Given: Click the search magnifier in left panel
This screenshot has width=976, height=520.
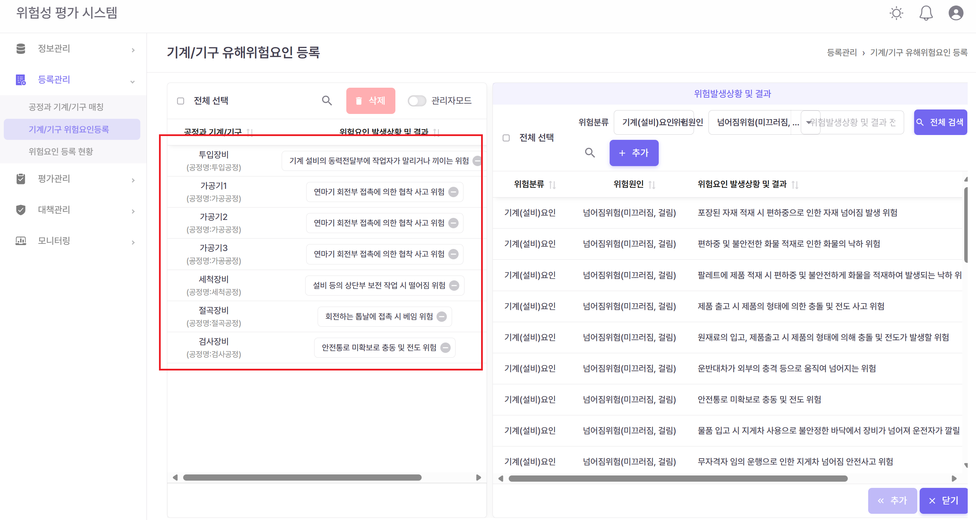Looking at the screenshot, I should 327,100.
